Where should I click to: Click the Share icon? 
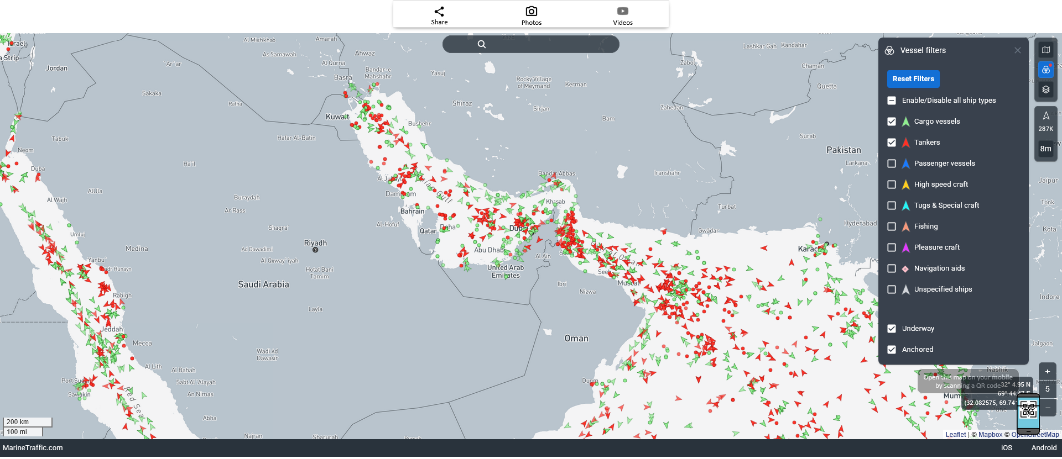click(439, 11)
